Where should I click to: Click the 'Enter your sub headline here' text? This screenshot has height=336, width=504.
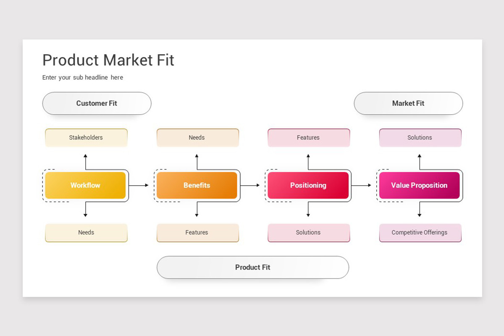[x=83, y=78]
